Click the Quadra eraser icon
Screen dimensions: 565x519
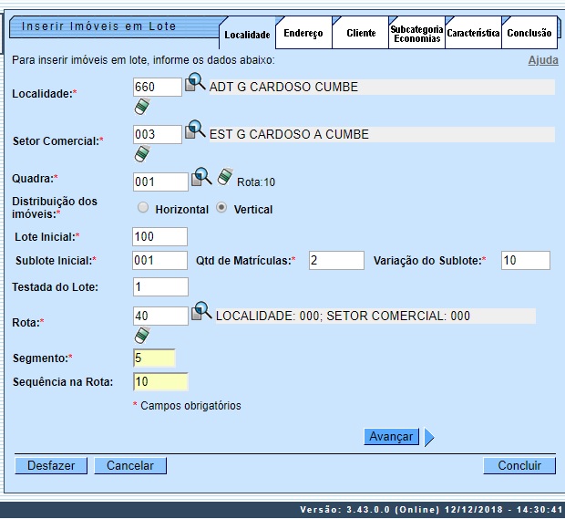tap(225, 178)
